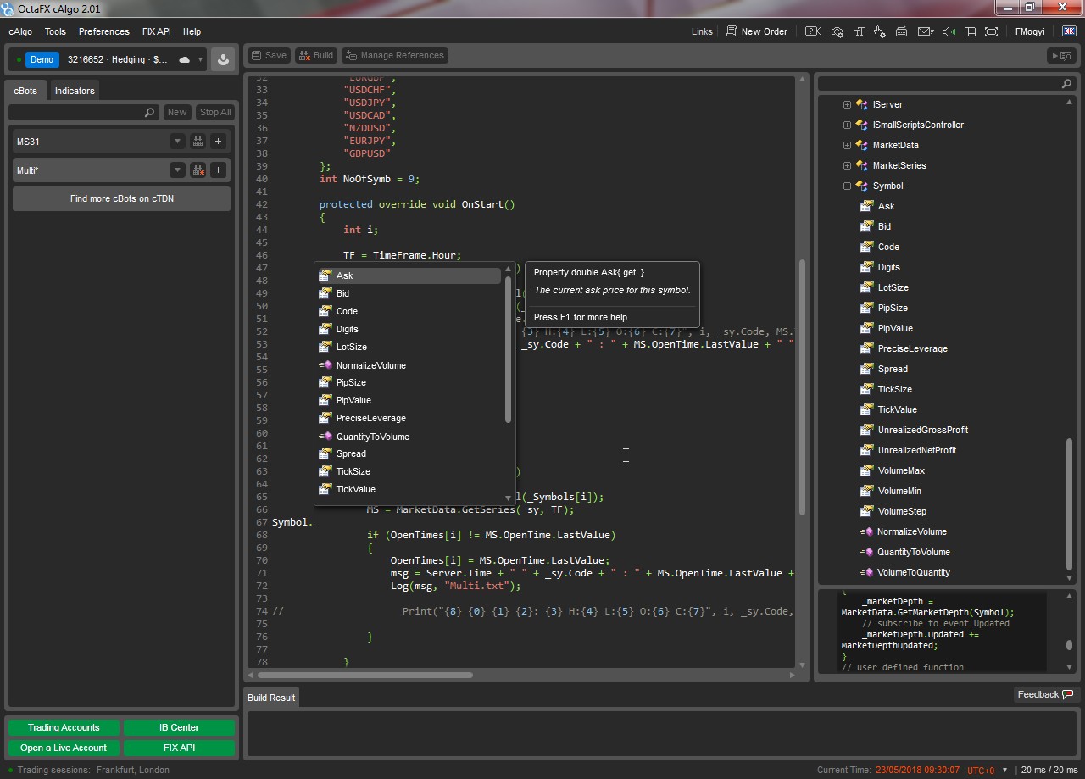Click the editor horizontal scrollbar thumb
The height and width of the screenshot is (779, 1085).
click(365, 675)
